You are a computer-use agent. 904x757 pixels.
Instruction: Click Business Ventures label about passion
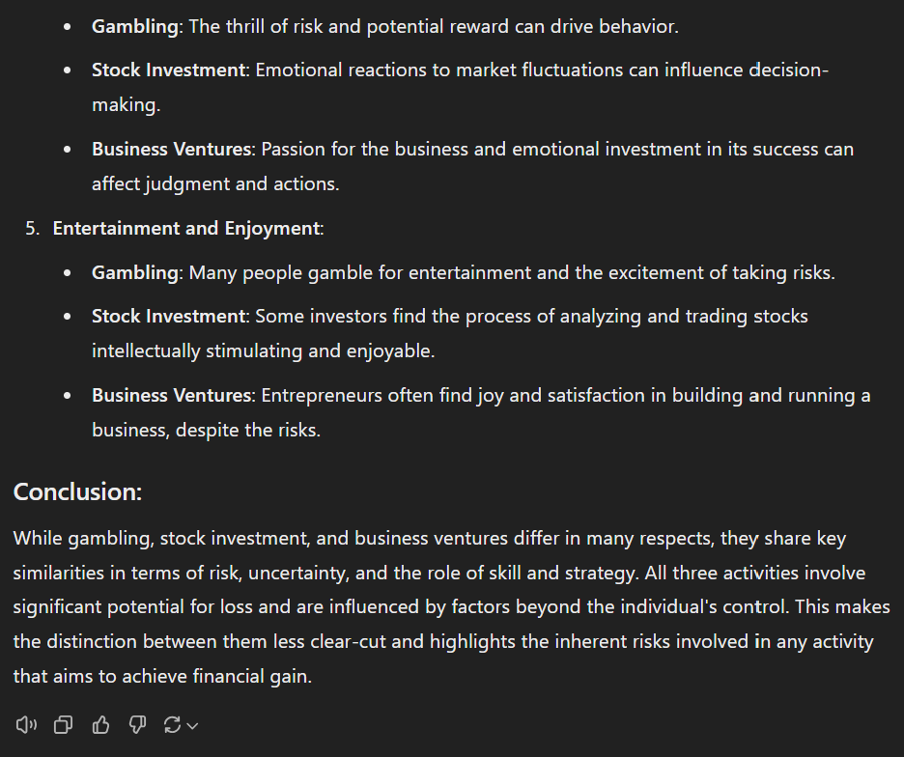pyautogui.click(x=172, y=149)
